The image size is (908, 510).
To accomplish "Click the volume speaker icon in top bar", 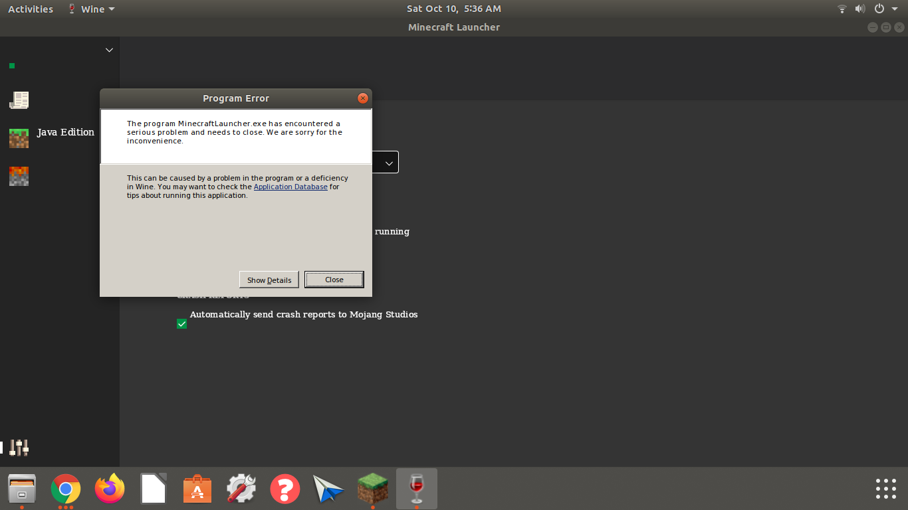I will [860, 9].
